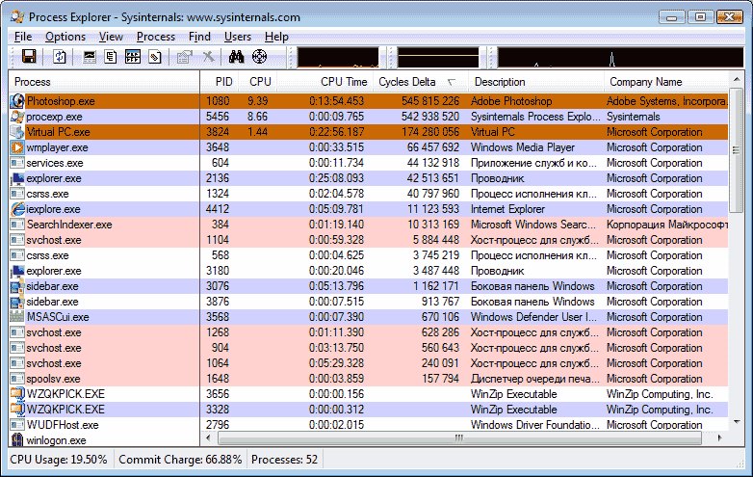Click the crosshair Find Window's Process icon
Screen dimensions: 753x477
point(259,57)
